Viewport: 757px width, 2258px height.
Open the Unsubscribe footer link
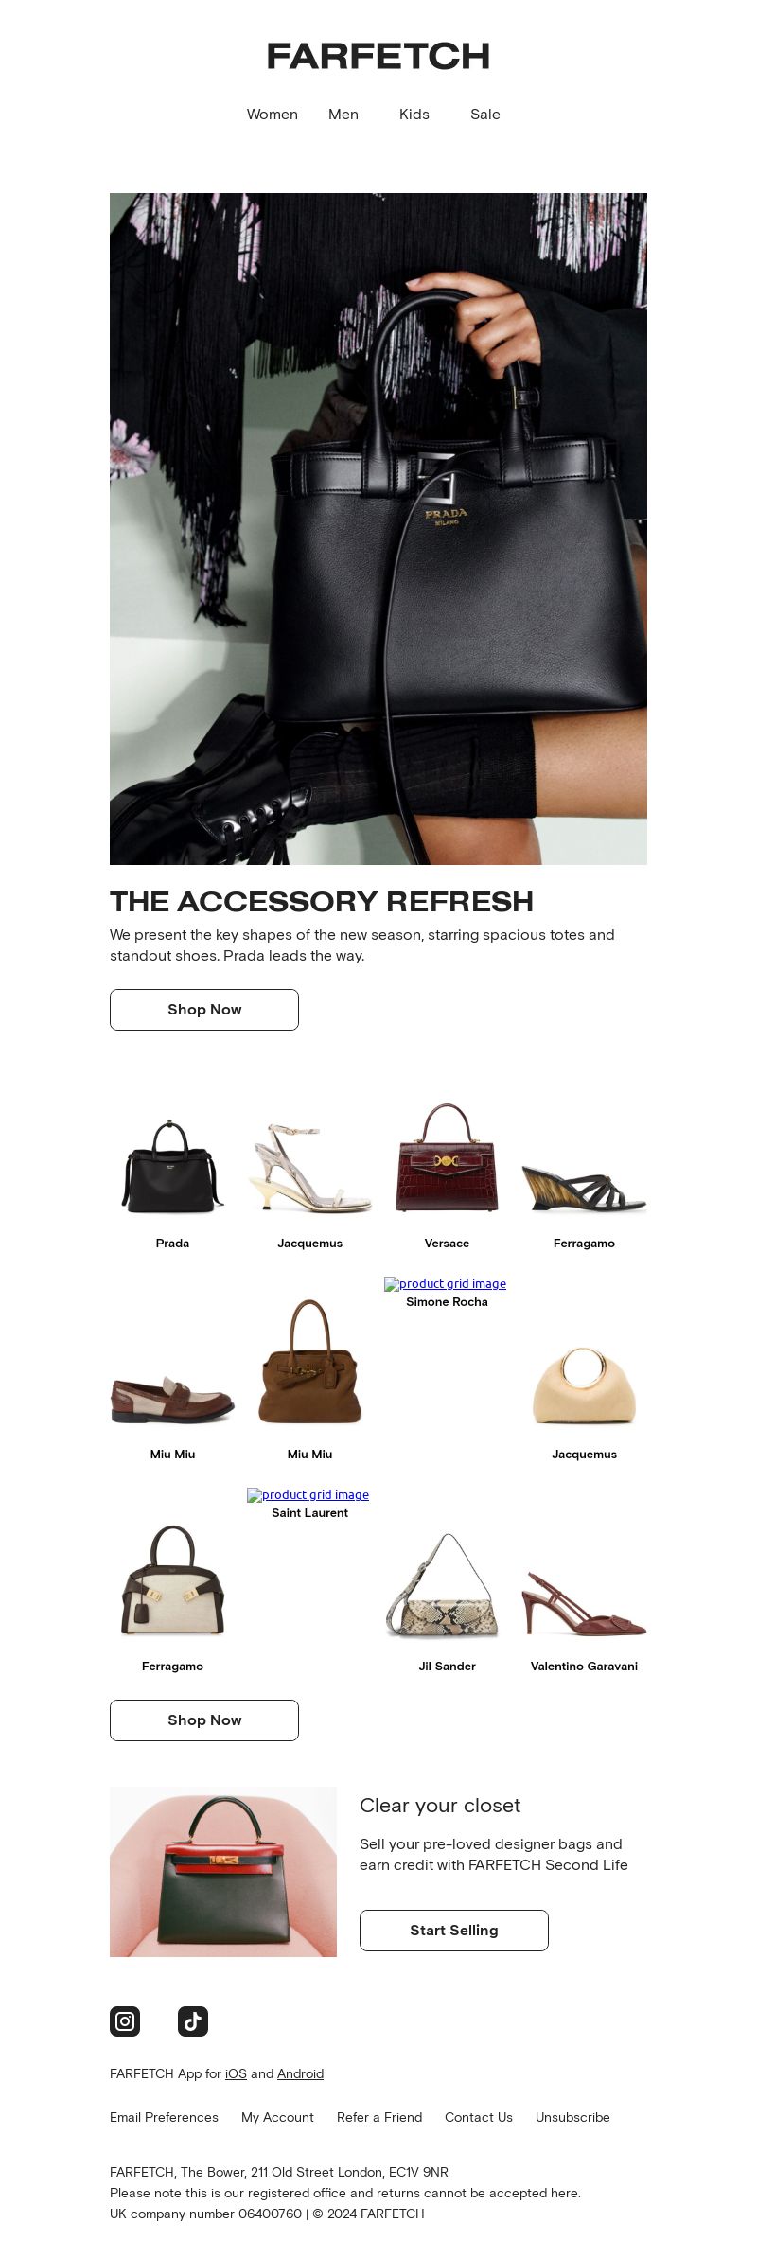tap(572, 2117)
